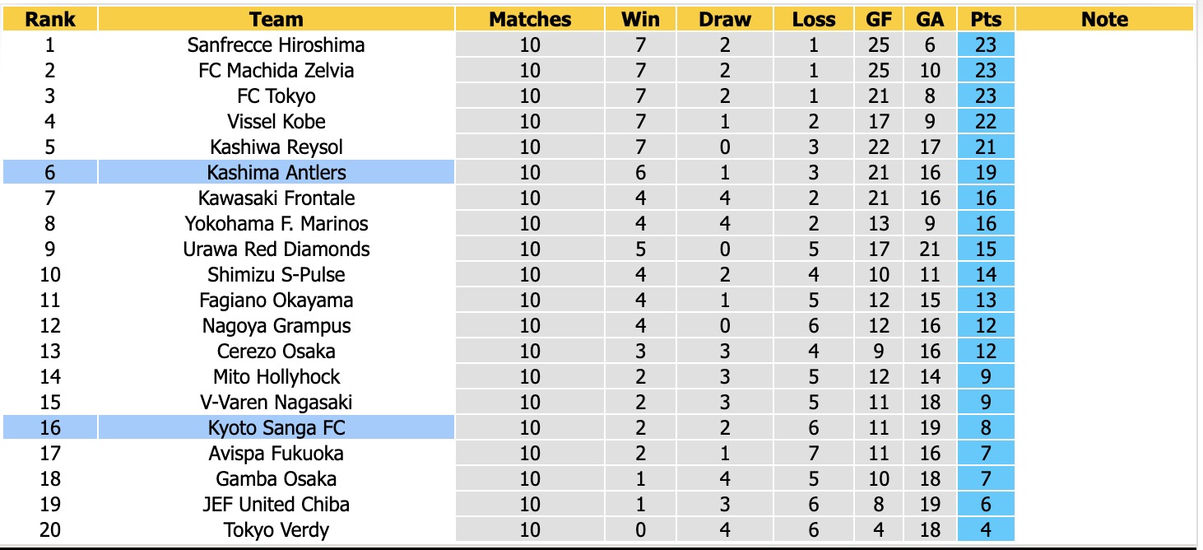This screenshot has width=1203, height=550.
Task: Select the Note column header
Action: (1104, 19)
